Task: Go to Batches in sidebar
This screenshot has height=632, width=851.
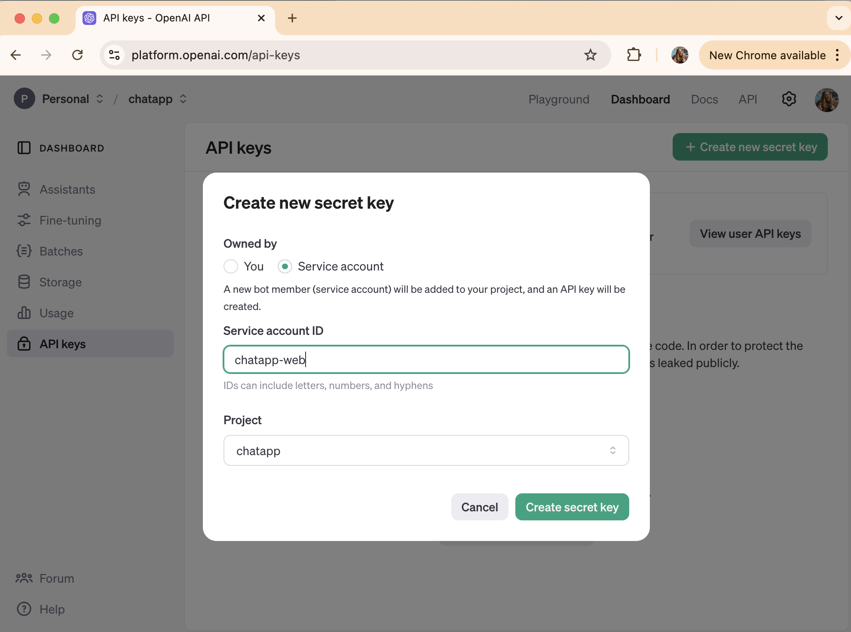Action: (x=61, y=251)
